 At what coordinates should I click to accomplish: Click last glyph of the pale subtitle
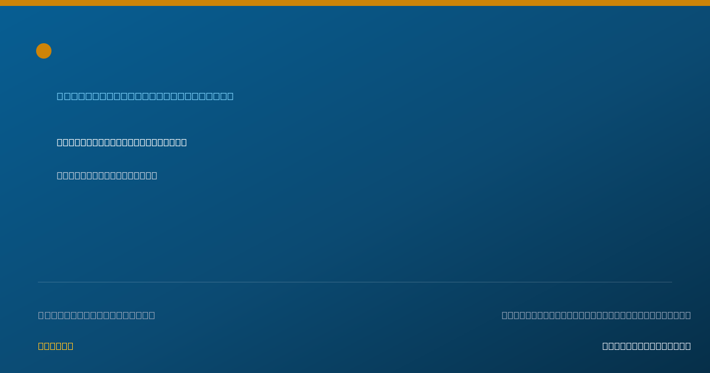tap(154, 175)
